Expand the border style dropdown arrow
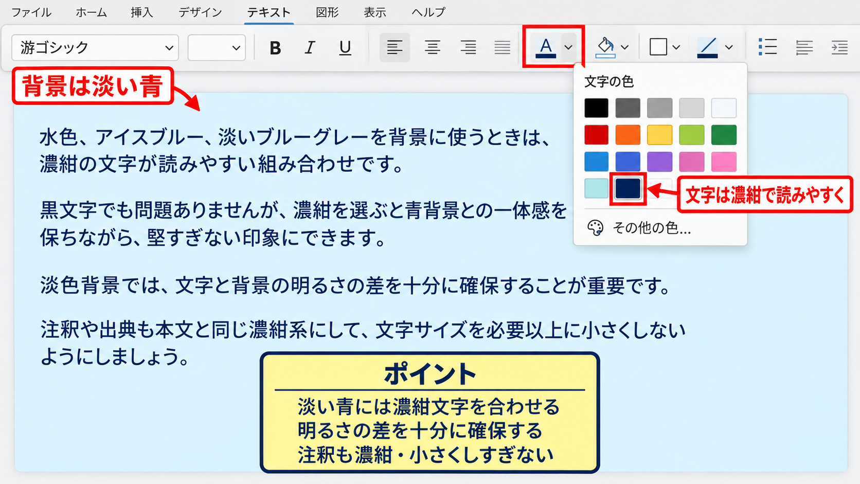 (676, 47)
